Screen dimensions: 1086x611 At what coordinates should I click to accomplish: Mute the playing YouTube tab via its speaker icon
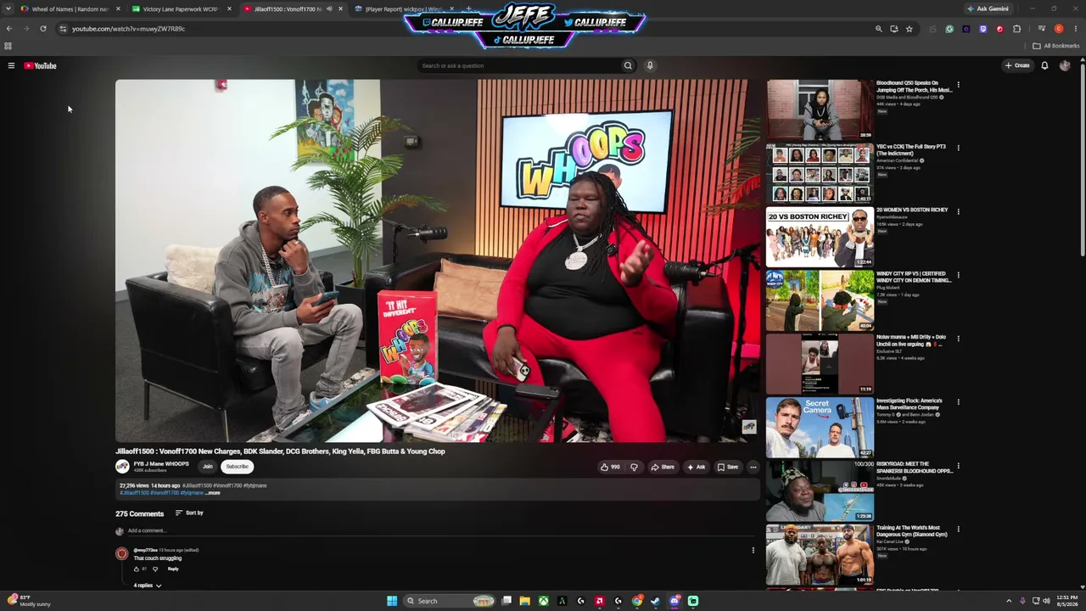click(329, 9)
